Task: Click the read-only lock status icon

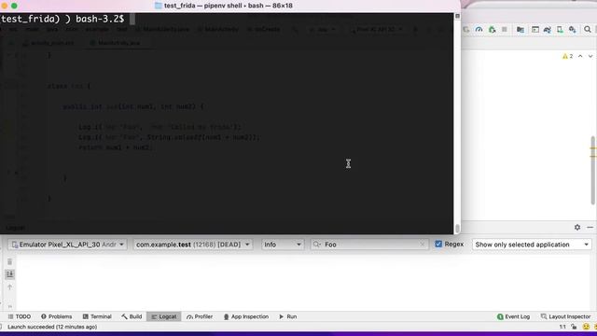Action: [x=574, y=327]
